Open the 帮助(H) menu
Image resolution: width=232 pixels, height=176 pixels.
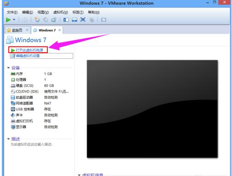(94, 12)
